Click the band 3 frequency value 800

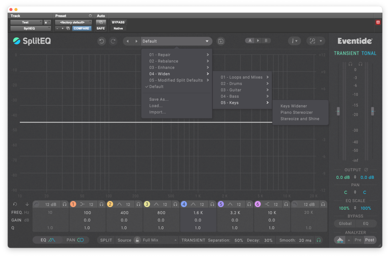point(161,213)
